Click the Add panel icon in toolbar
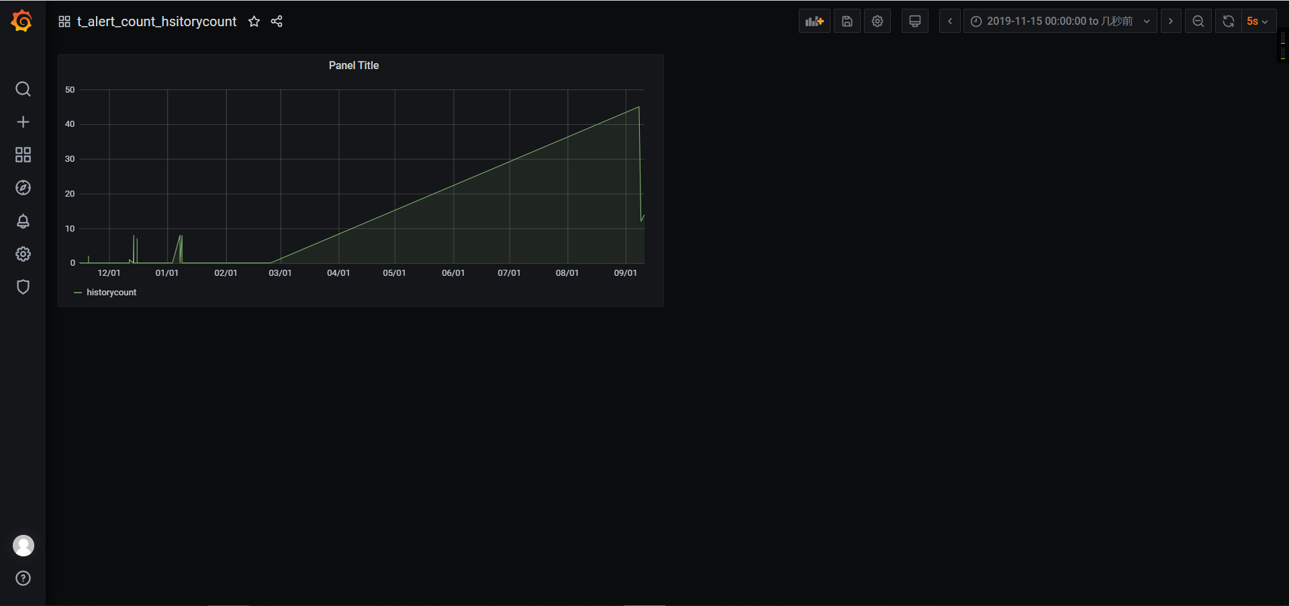This screenshot has width=1289, height=606. click(814, 21)
